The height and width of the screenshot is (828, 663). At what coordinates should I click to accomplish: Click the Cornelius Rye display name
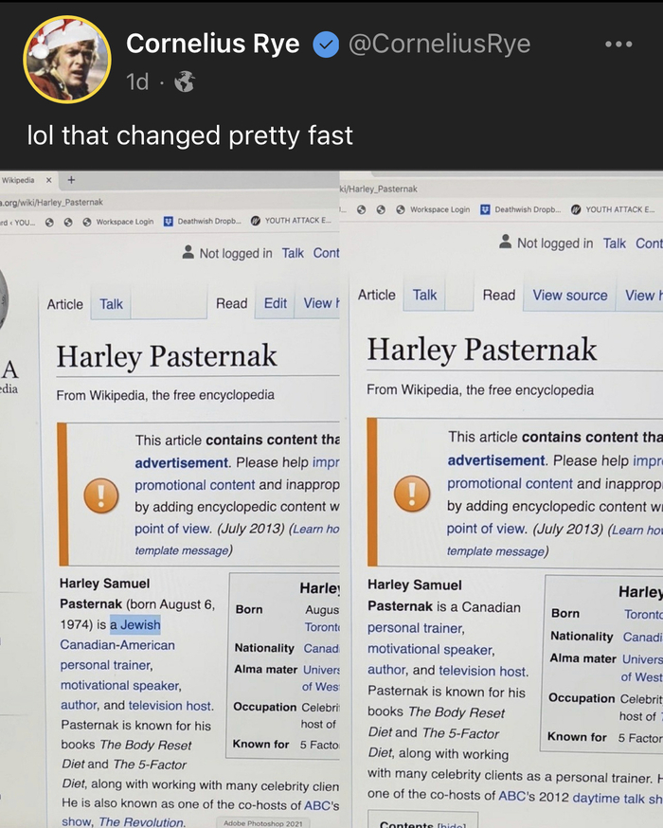pos(212,45)
